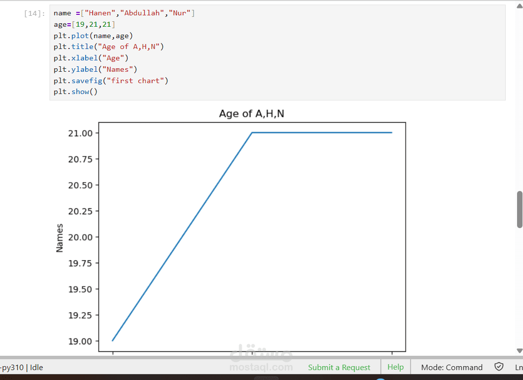Select cell via the [14] prompt

(35, 13)
